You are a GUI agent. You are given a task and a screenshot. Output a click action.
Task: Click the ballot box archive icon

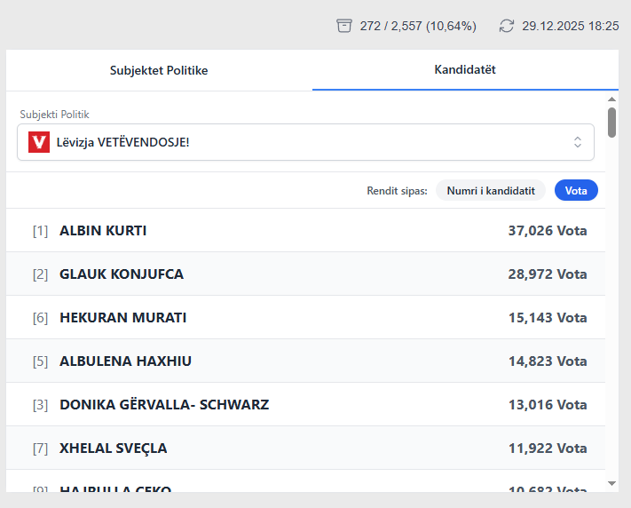point(344,26)
